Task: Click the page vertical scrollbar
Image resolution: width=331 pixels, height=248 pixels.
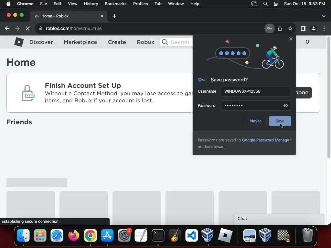Action: coord(328,97)
